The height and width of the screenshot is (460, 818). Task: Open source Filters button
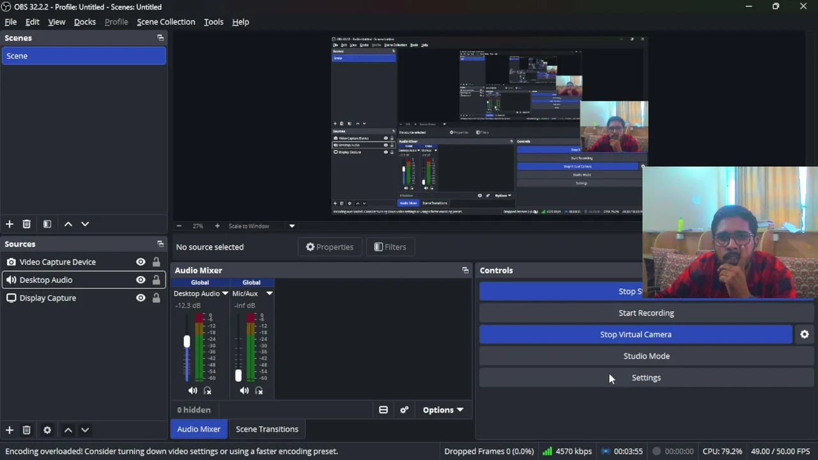390,247
